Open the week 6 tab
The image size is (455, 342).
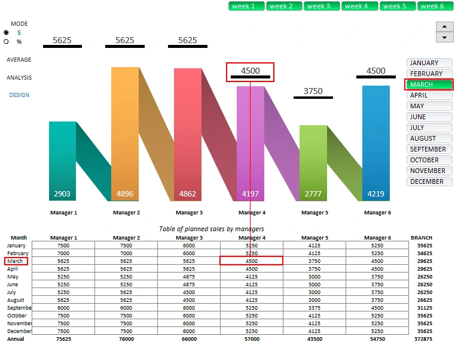coord(435,6)
